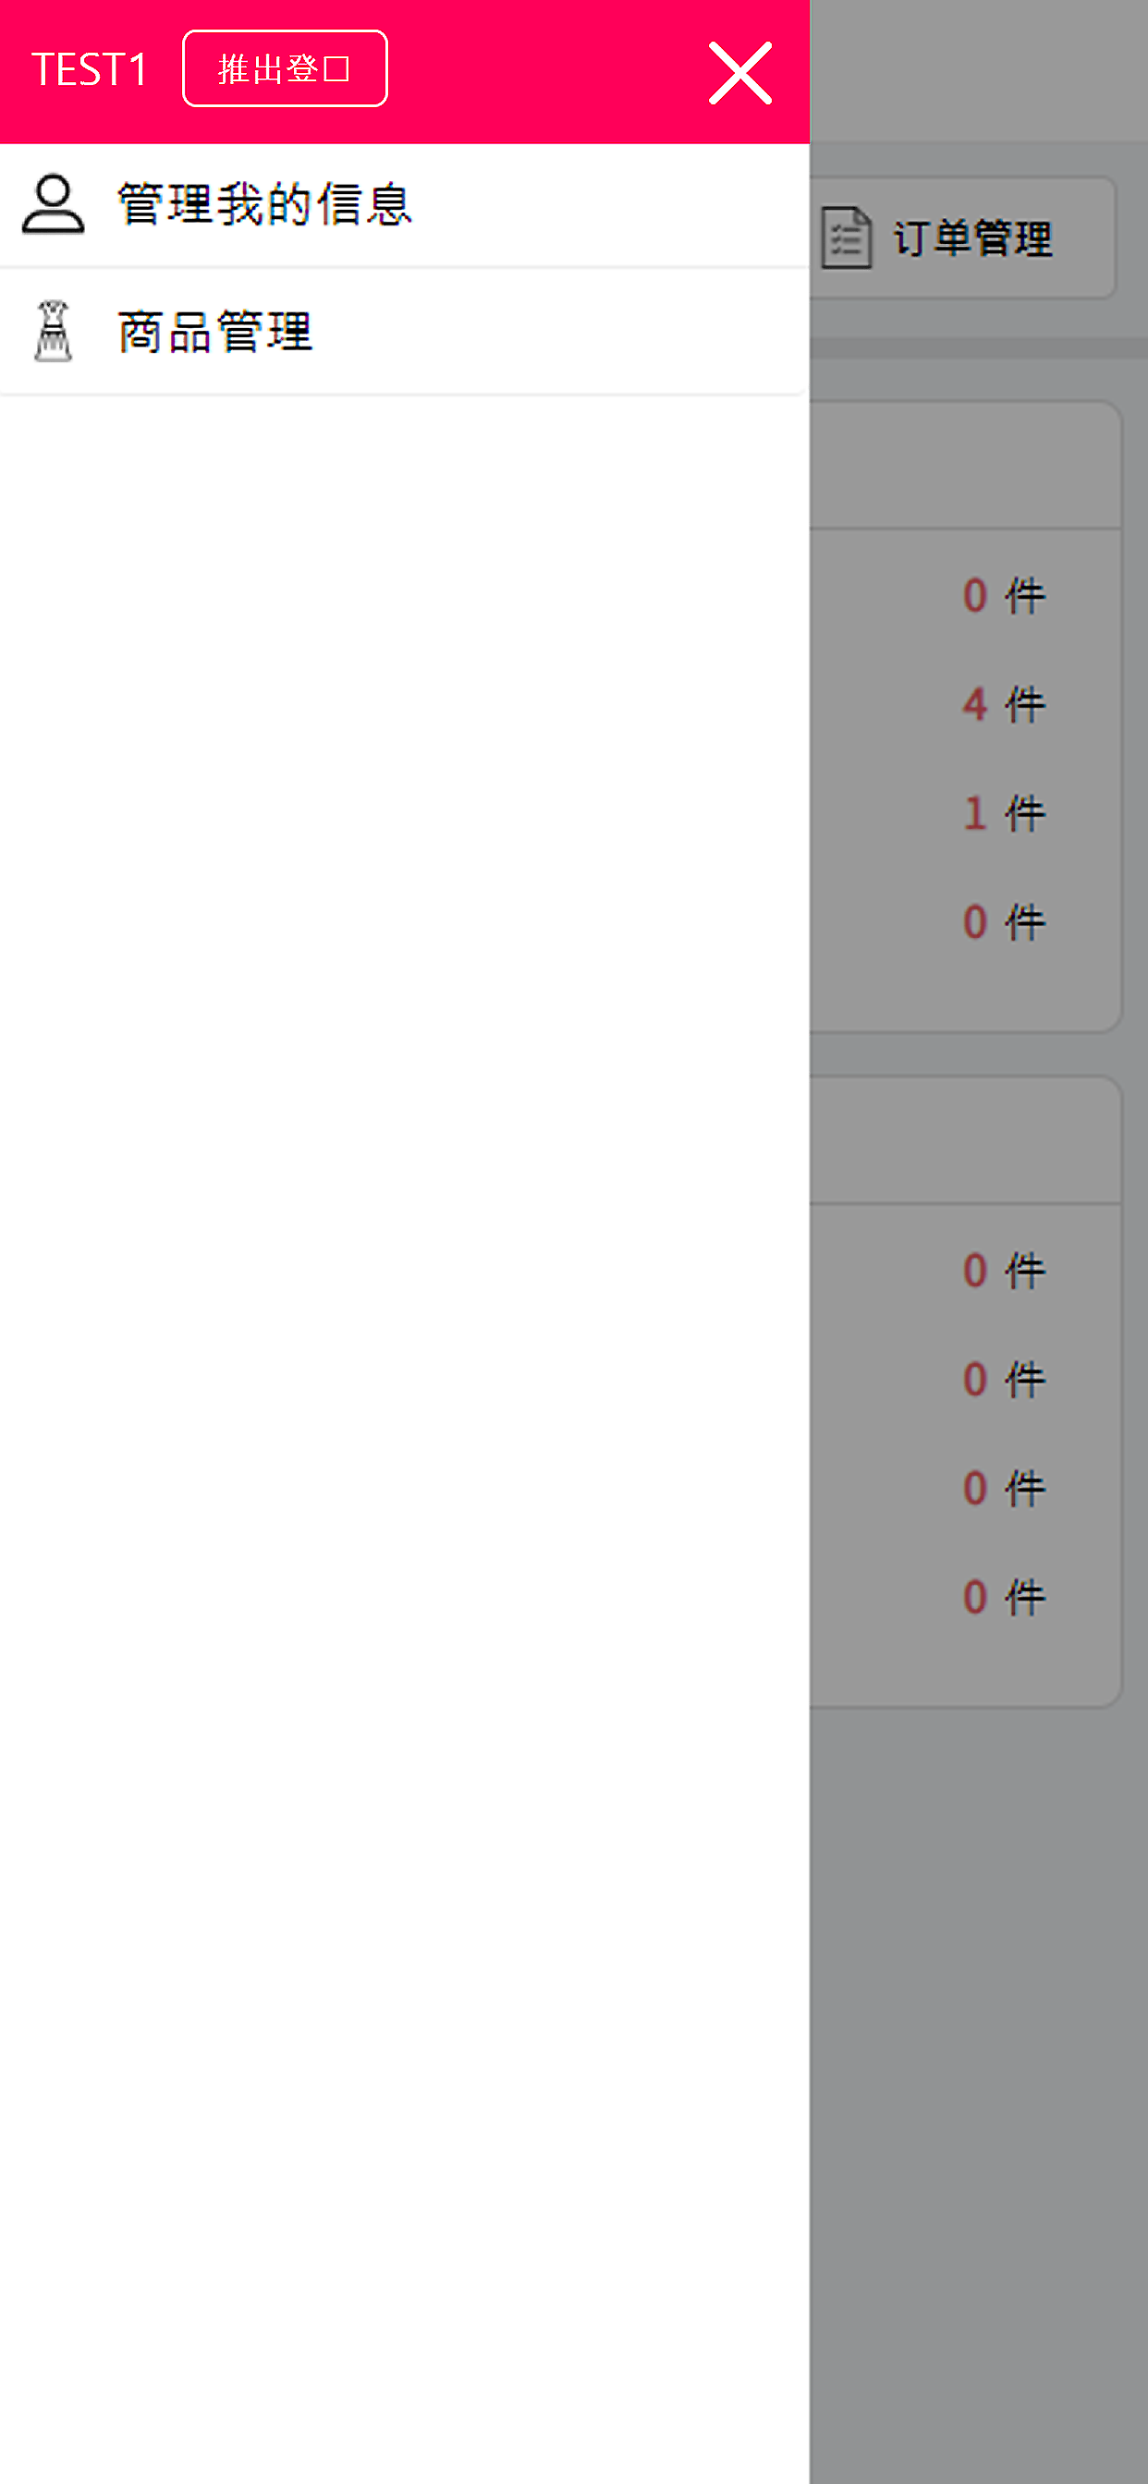Click the 推出登口 logout button
The width and height of the screenshot is (1148, 2484).
[x=285, y=68]
